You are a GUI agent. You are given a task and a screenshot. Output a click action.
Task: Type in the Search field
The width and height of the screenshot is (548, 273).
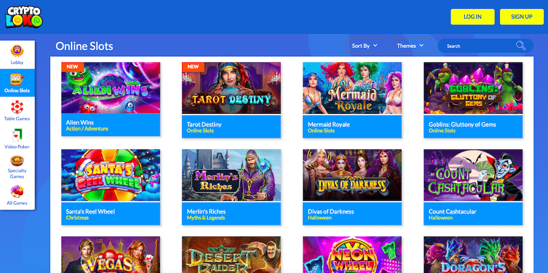tap(477, 46)
